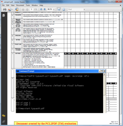The width and height of the screenshot is (123, 126).
Task: Click the 'BATHING' row label in document
Action: (18, 54)
